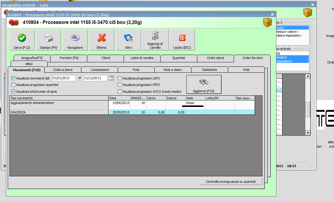Enable Visualizza progressivi FIFO checkbox
The height and width of the screenshot is (202, 334).
click(120, 85)
